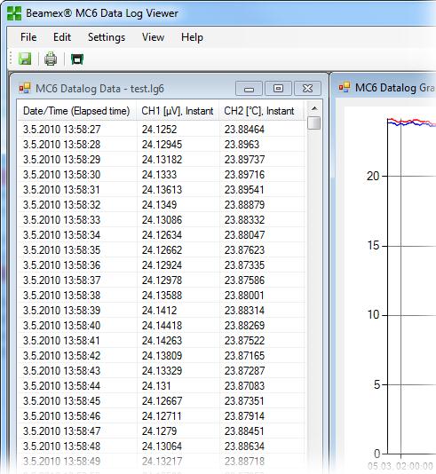The height and width of the screenshot is (474, 436).
Task: Minimize the MC6 Datalog Data window
Action: (249, 88)
